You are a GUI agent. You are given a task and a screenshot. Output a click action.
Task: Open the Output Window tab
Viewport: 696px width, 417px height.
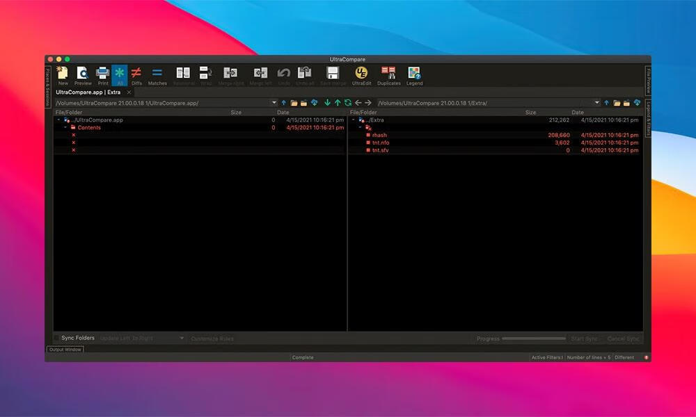[x=65, y=350]
